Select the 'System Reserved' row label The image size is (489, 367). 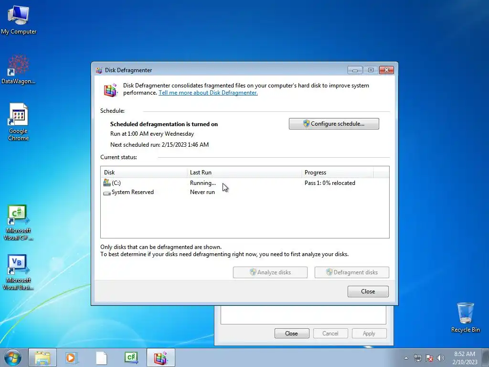point(133,192)
